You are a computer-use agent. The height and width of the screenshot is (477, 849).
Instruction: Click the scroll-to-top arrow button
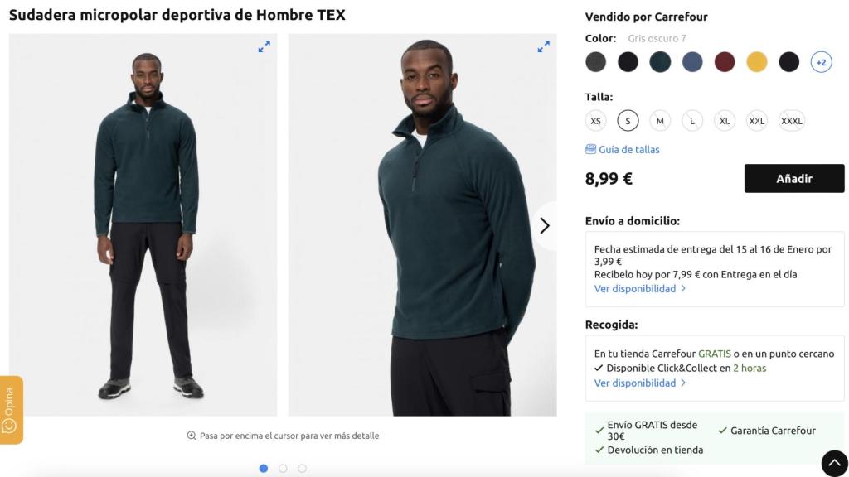[834, 463]
